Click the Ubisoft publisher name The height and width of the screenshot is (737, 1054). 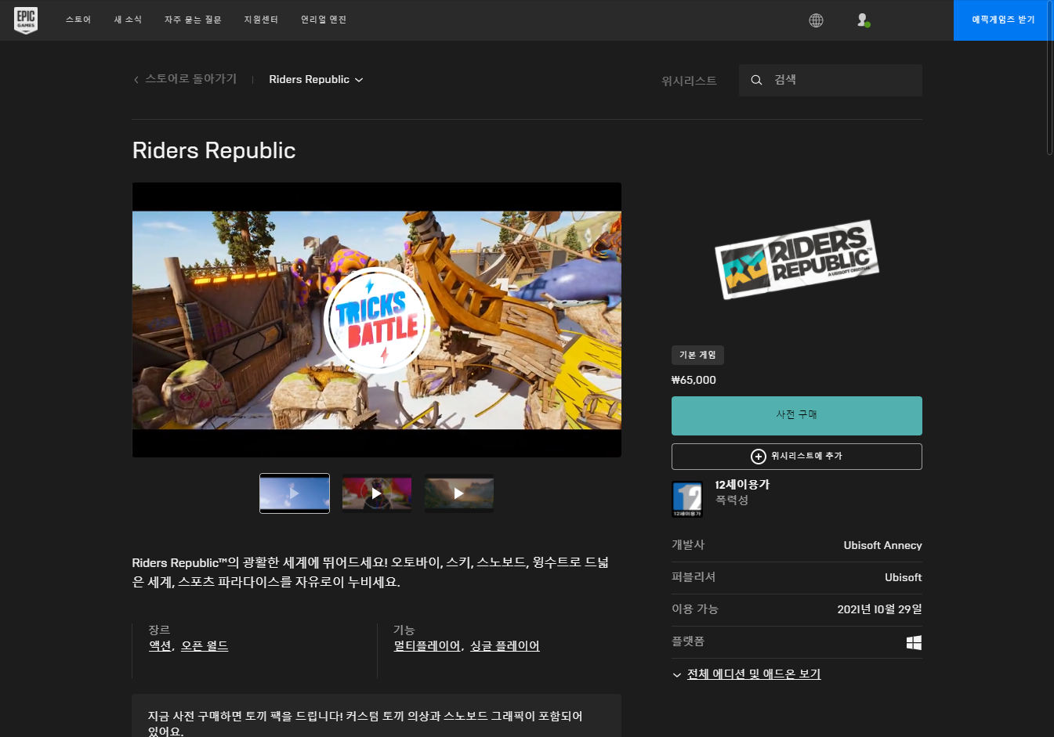(x=904, y=577)
